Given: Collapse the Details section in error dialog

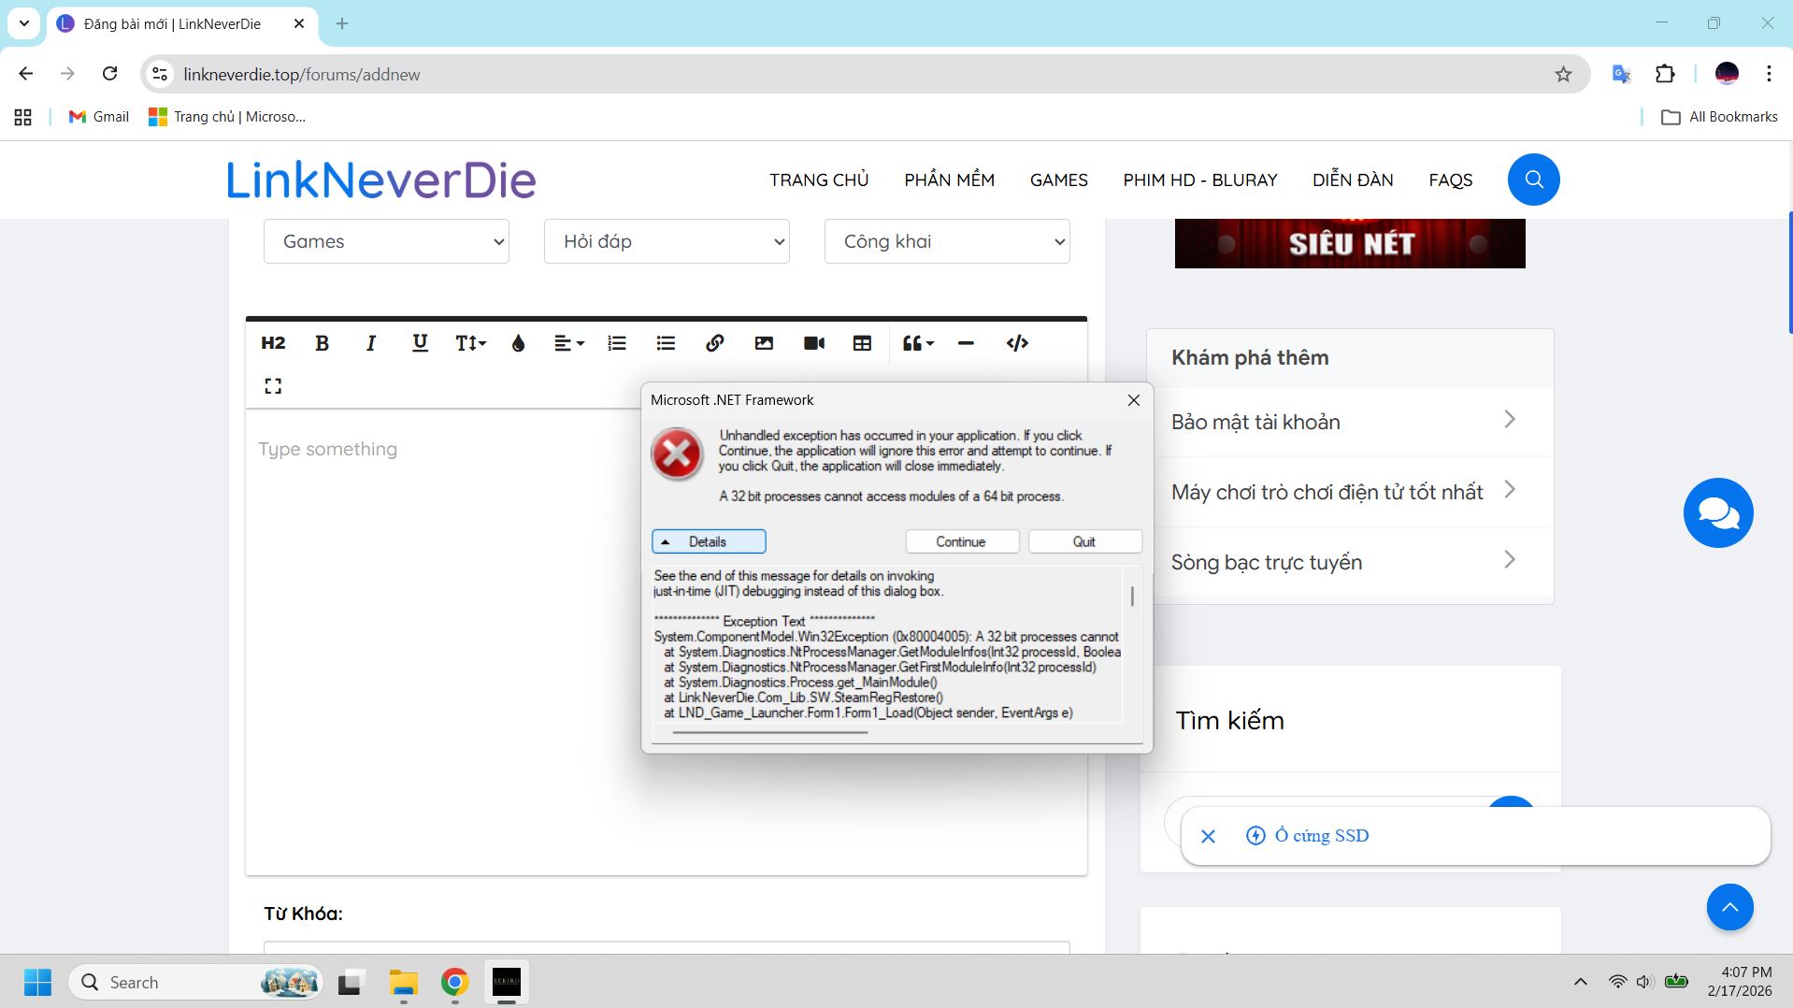Looking at the screenshot, I should (709, 541).
